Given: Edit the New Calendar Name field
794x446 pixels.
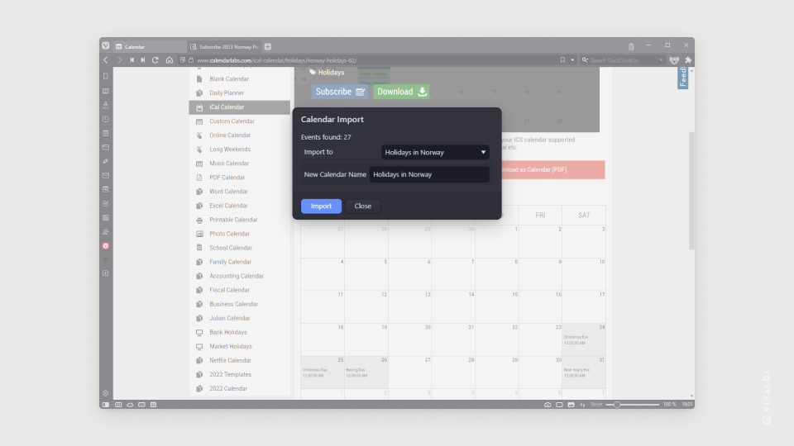Looking at the screenshot, I should 429,174.
